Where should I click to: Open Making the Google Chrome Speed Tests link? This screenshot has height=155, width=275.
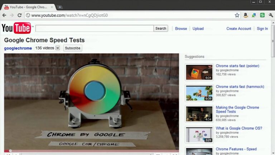(x=237, y=109)
